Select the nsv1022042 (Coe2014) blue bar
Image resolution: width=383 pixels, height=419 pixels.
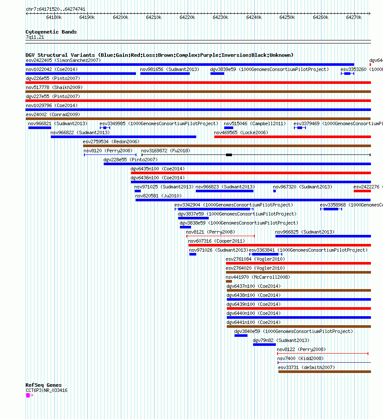click(x=81, y=74)
